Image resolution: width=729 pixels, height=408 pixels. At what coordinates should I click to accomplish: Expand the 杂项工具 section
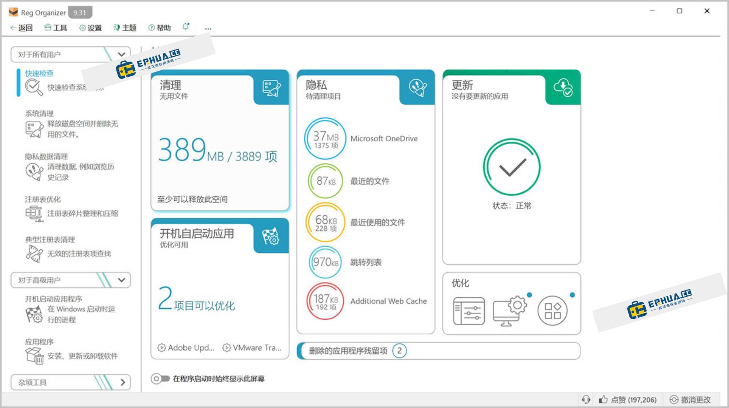point(123,382)
